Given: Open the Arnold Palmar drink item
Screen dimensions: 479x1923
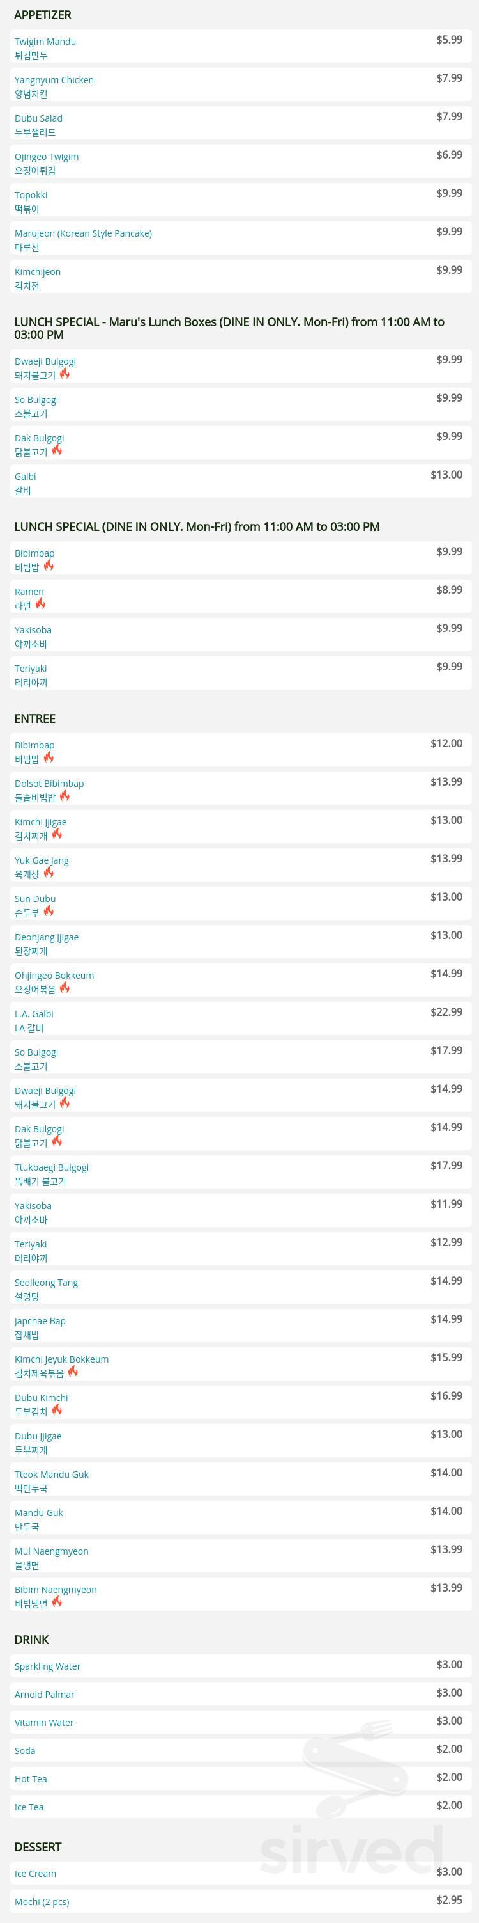Looking at the screenshot, I should tap(241, 1695).
